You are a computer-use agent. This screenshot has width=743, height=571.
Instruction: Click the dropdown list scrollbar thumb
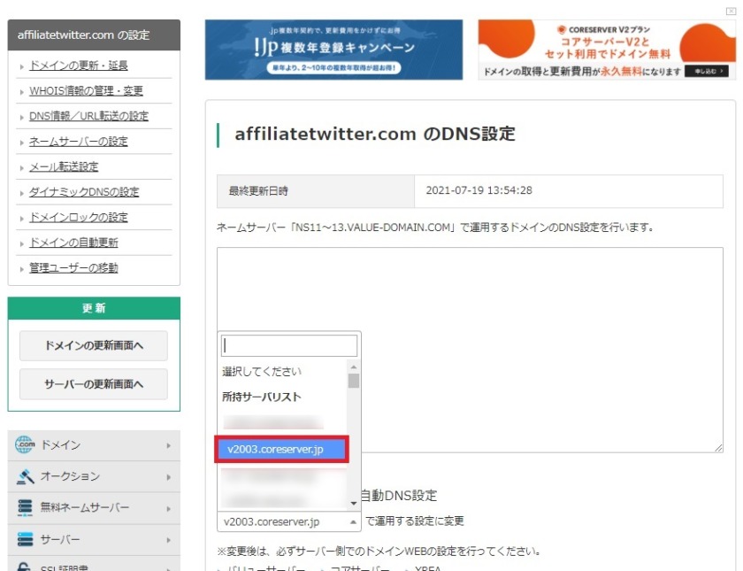pos(354,381)
